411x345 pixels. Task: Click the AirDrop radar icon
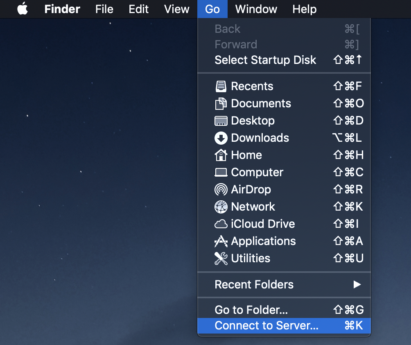(x=221, y=189)
